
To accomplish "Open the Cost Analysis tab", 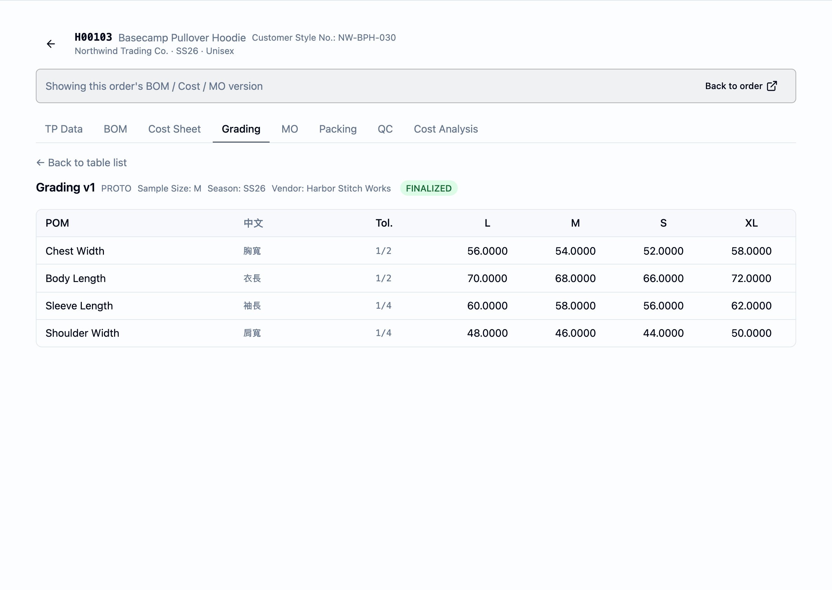I will (445, 129).
